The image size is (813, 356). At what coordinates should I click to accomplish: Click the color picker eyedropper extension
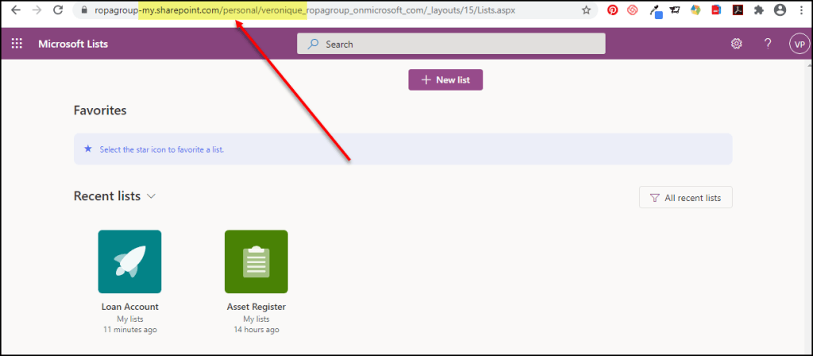[x=654, y=10]
